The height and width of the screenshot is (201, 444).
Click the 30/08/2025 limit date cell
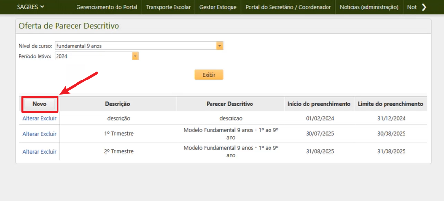pyautogui.click(x=391, y=134)
